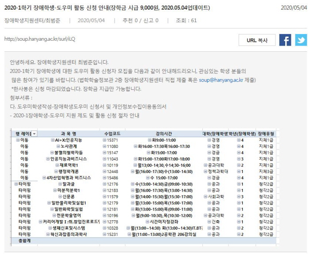Click the minus icon beside 사회과학 college
Screen dimensions: 310x254
(x=205, y=196)
